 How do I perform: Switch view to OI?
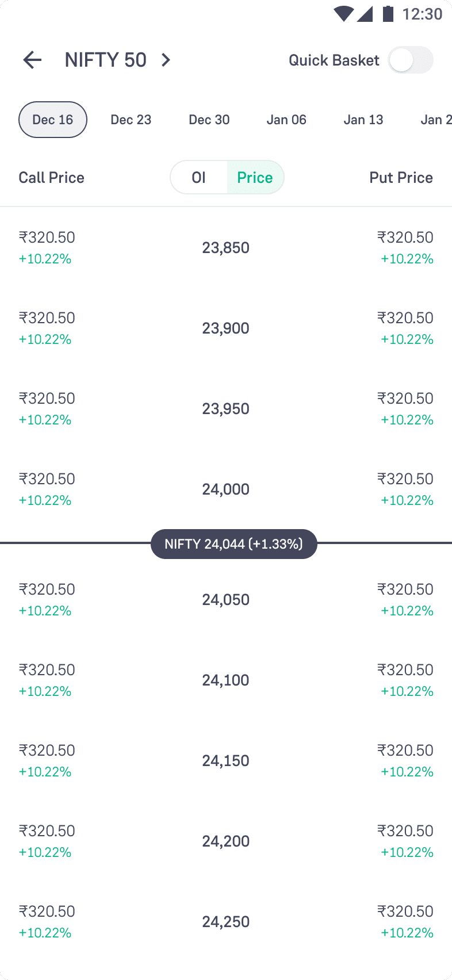click(199, 177)
